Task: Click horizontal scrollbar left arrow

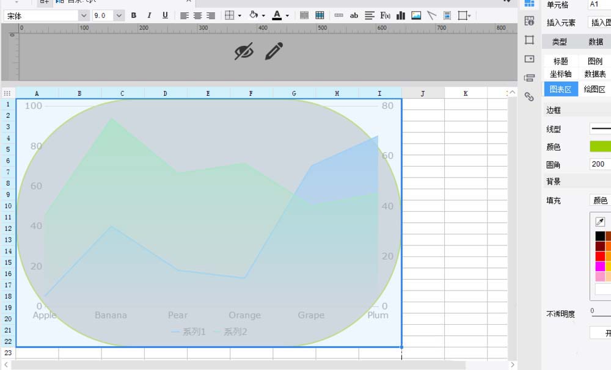Action: (6, 365)
